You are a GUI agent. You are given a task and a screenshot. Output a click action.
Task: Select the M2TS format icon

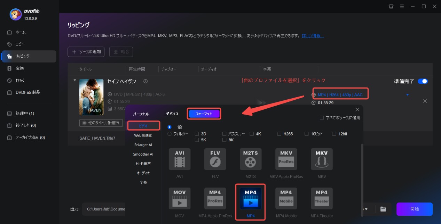pos(250,159)
